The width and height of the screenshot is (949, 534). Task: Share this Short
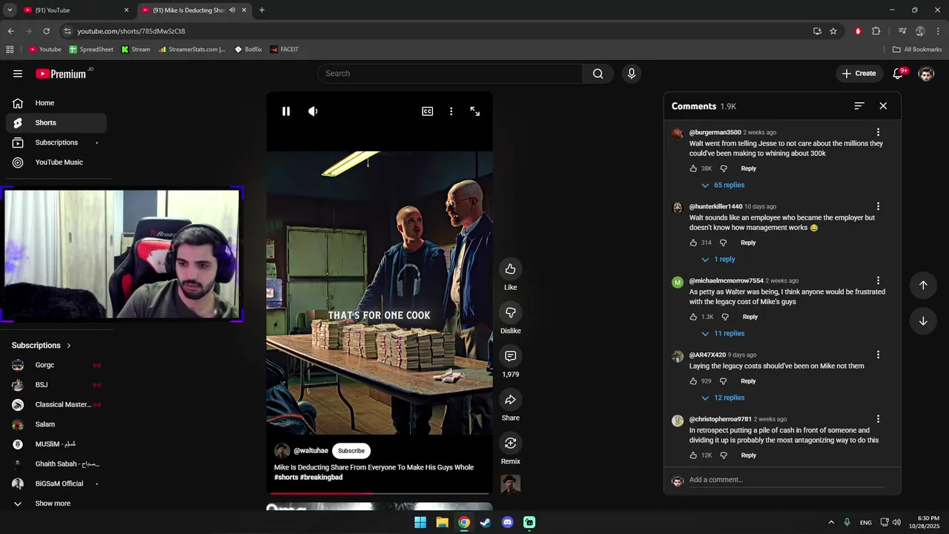[510, 400]
